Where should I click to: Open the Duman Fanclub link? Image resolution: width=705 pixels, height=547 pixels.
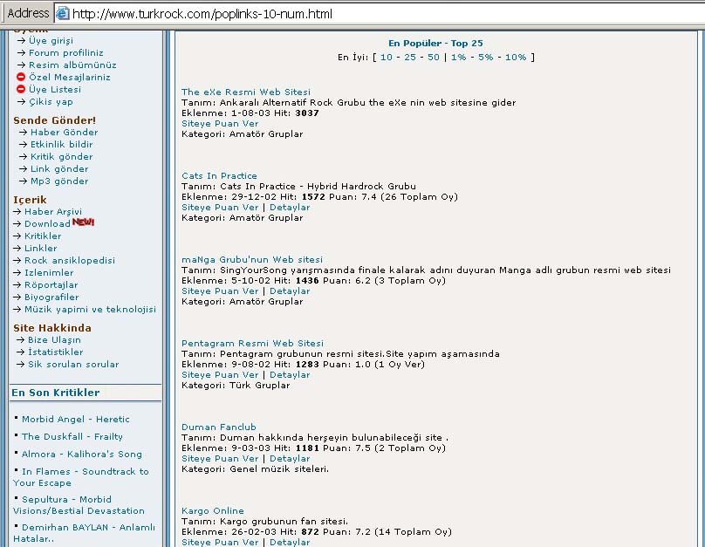point(219,427)
